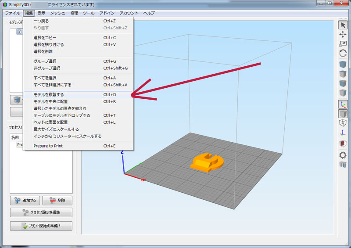351x248 pixels.
Task: Toggle coordinate axes display icon
Action: (343, 104)
